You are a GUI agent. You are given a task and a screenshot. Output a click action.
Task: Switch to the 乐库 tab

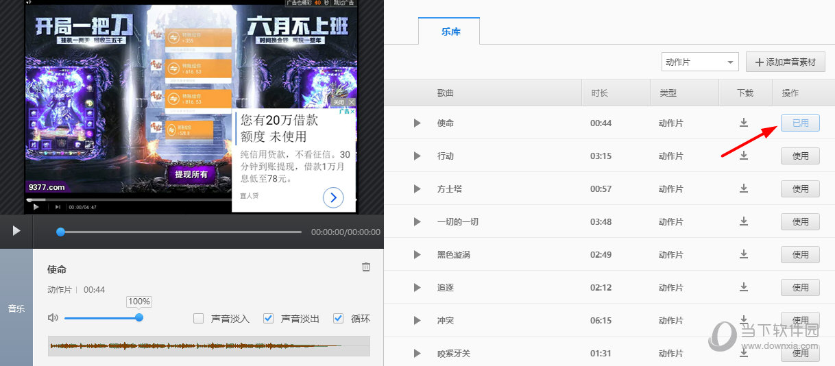(449, 32)
